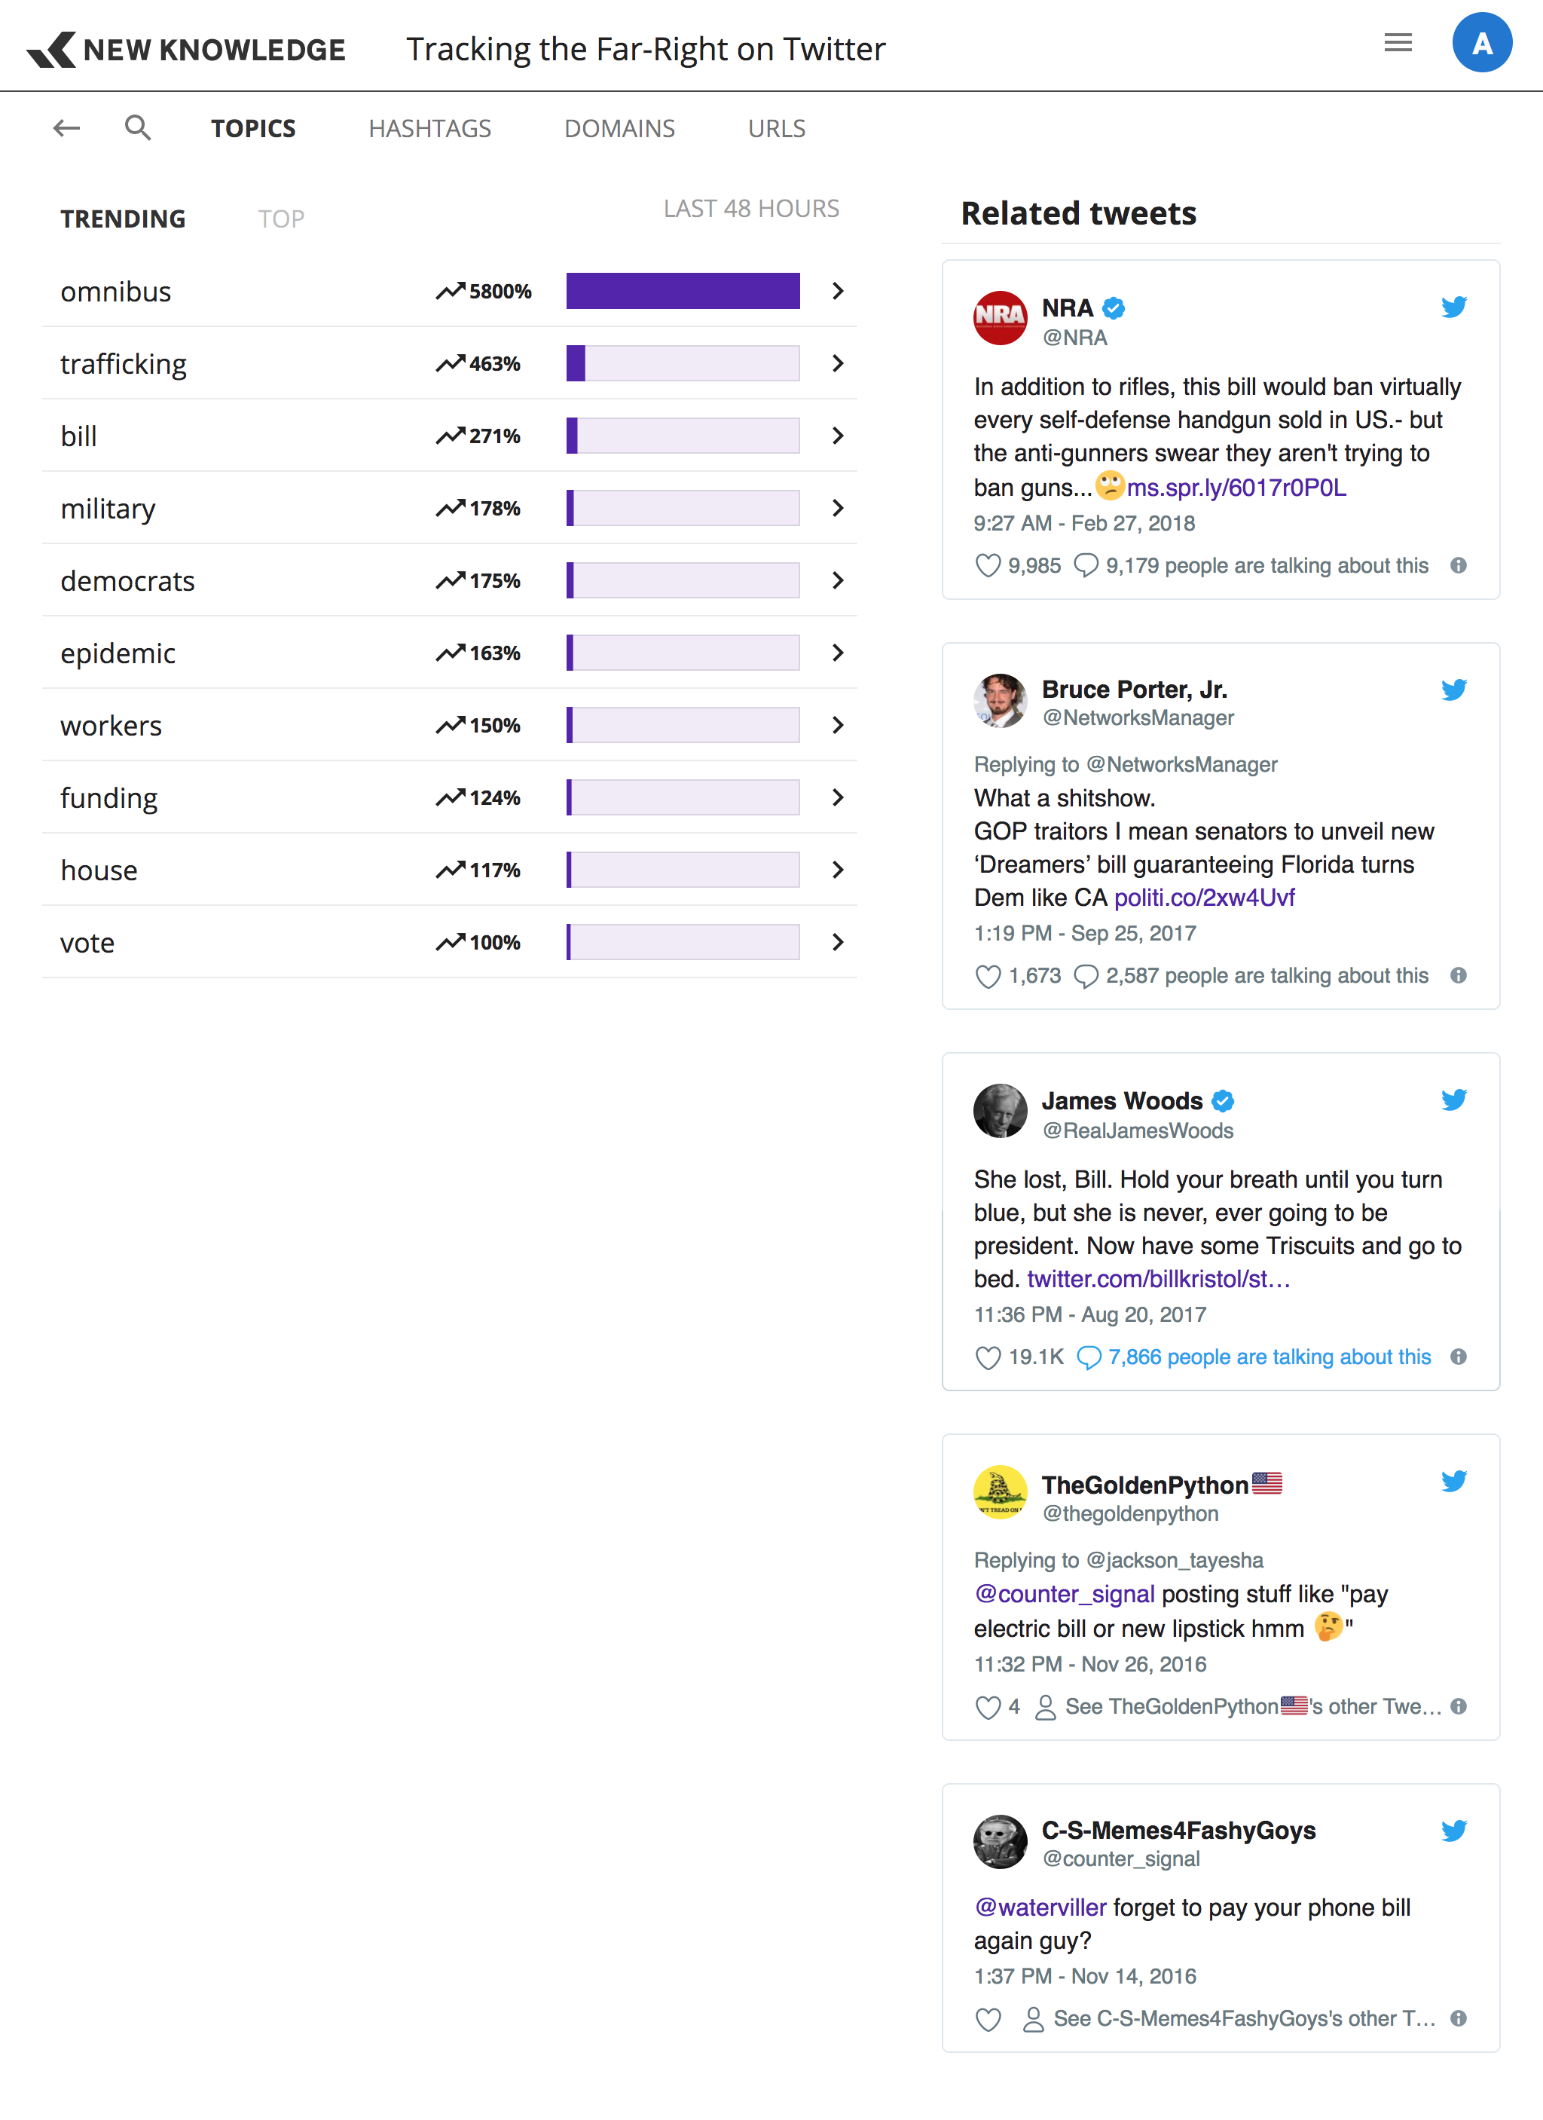Click the omnibus trend bar
This screenshot has height=2120, width=1543.
[x=683, y=292]
